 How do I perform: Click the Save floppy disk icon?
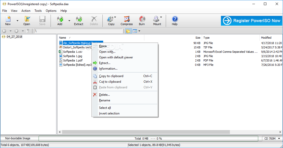click(x=42, y=19)
